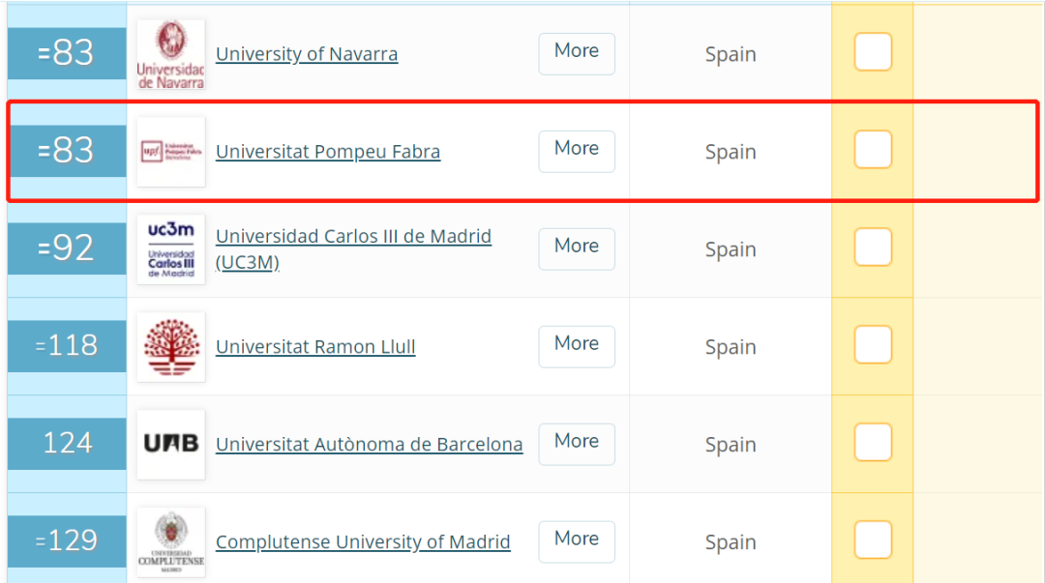Click the Universitat Ramon Llull tree logo
Screen dimensions: 1045x583
point(170,346)
